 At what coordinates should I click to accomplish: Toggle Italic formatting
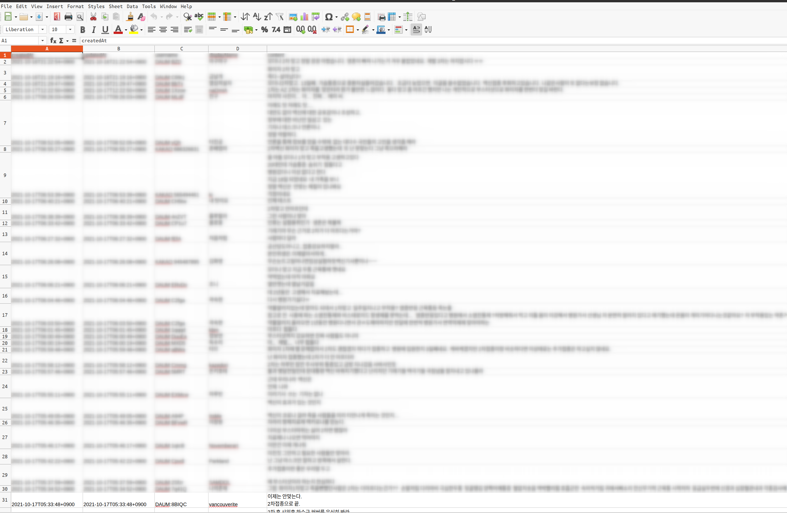point(94,30)
